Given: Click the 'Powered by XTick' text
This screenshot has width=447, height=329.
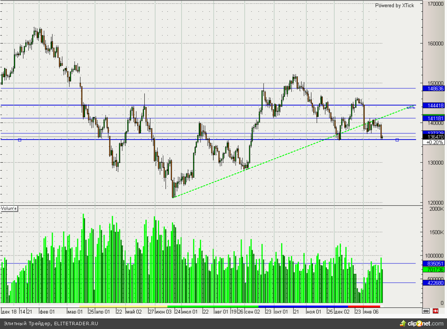Looking at the screenshot, I should tap(394, 5).
